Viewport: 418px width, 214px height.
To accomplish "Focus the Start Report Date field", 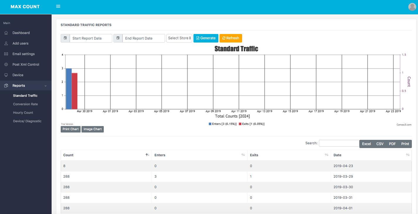I will tap(91, 38).
